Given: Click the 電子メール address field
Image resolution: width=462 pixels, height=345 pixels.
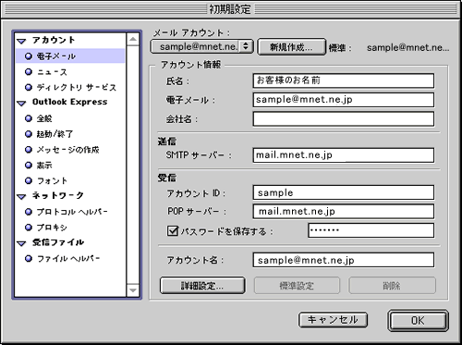Looking at the screenshot, I should (344, 100).
